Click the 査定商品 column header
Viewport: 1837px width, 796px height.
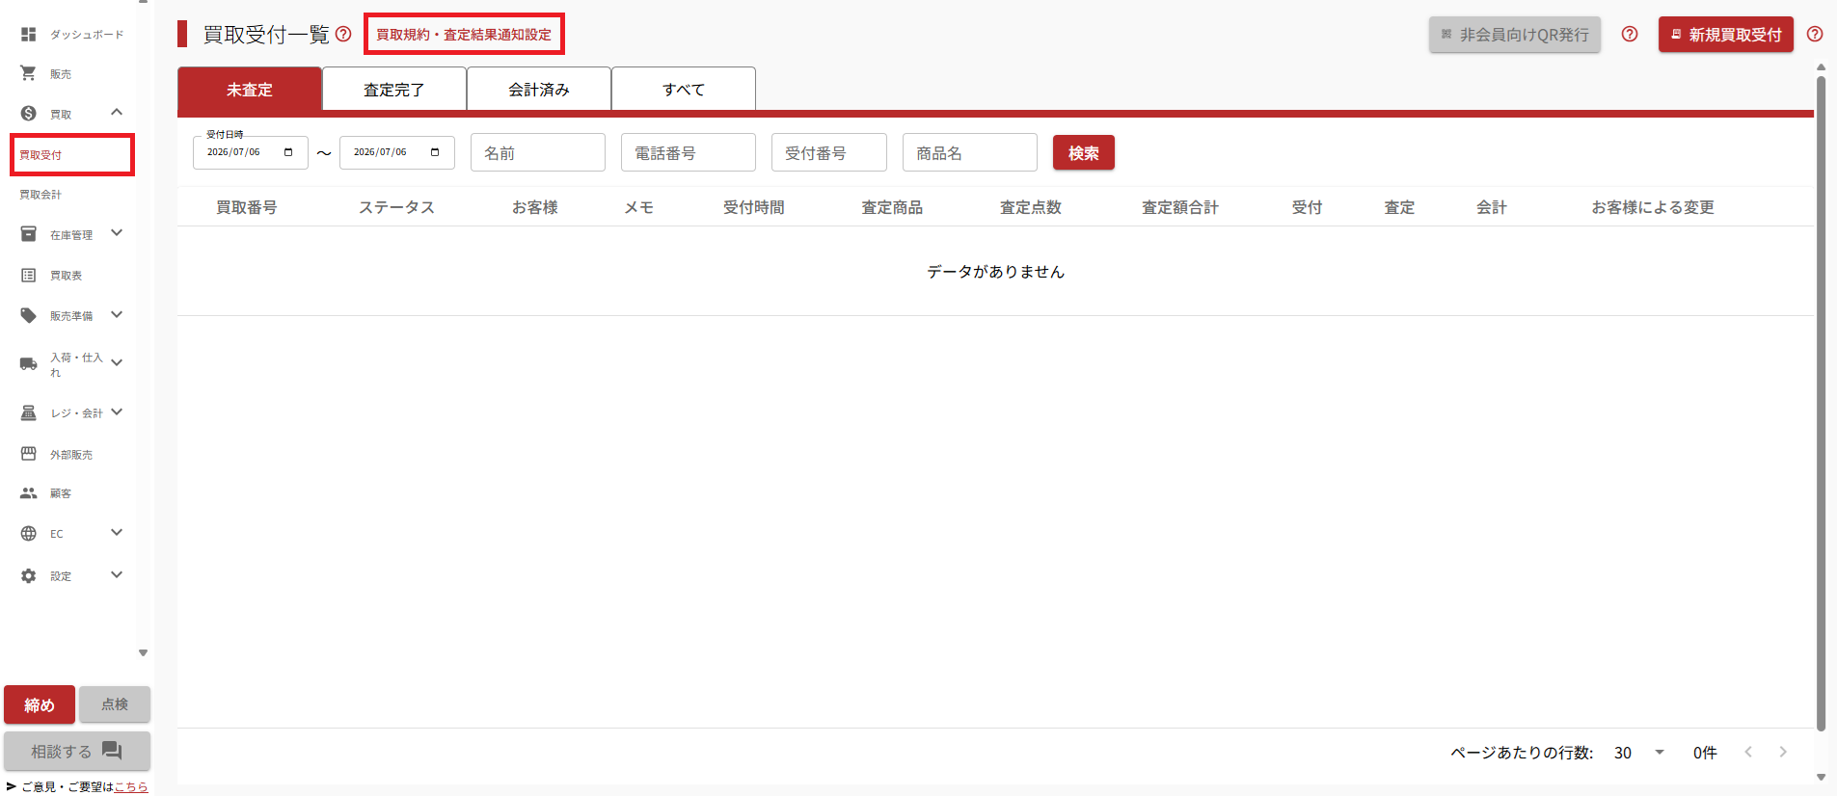pyautogui.click(x=892, y=207)
